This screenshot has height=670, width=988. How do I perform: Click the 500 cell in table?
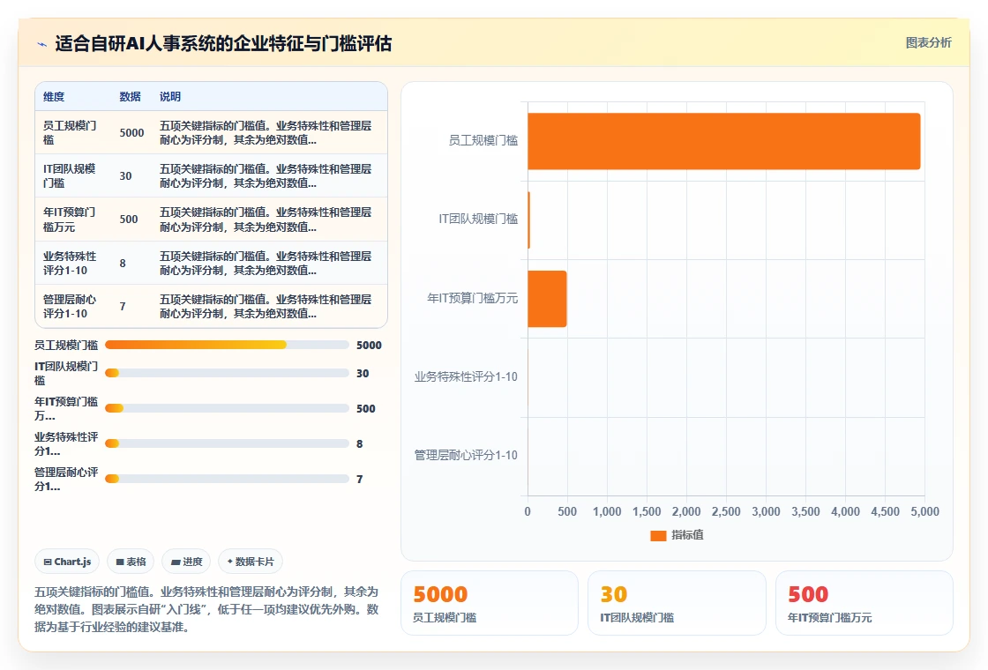(129, 220)
